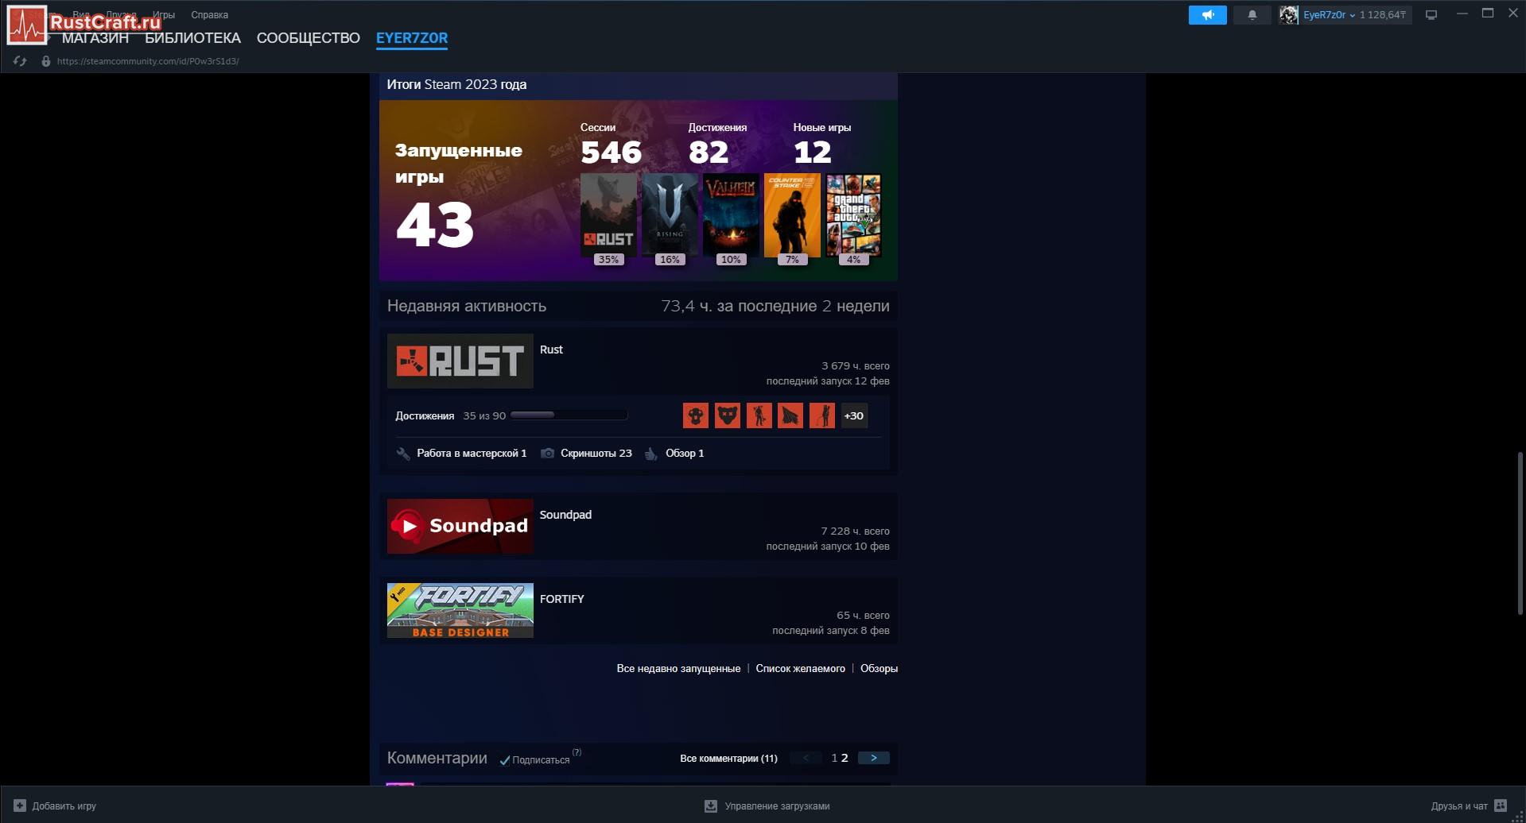Viewport: 1526px width, 823px height.
Task: Click the bear-face Rust achievement icon
Action: pyautogui.click(x=727, y=415)
